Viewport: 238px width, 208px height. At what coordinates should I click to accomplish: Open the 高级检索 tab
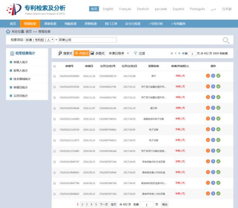50,24
